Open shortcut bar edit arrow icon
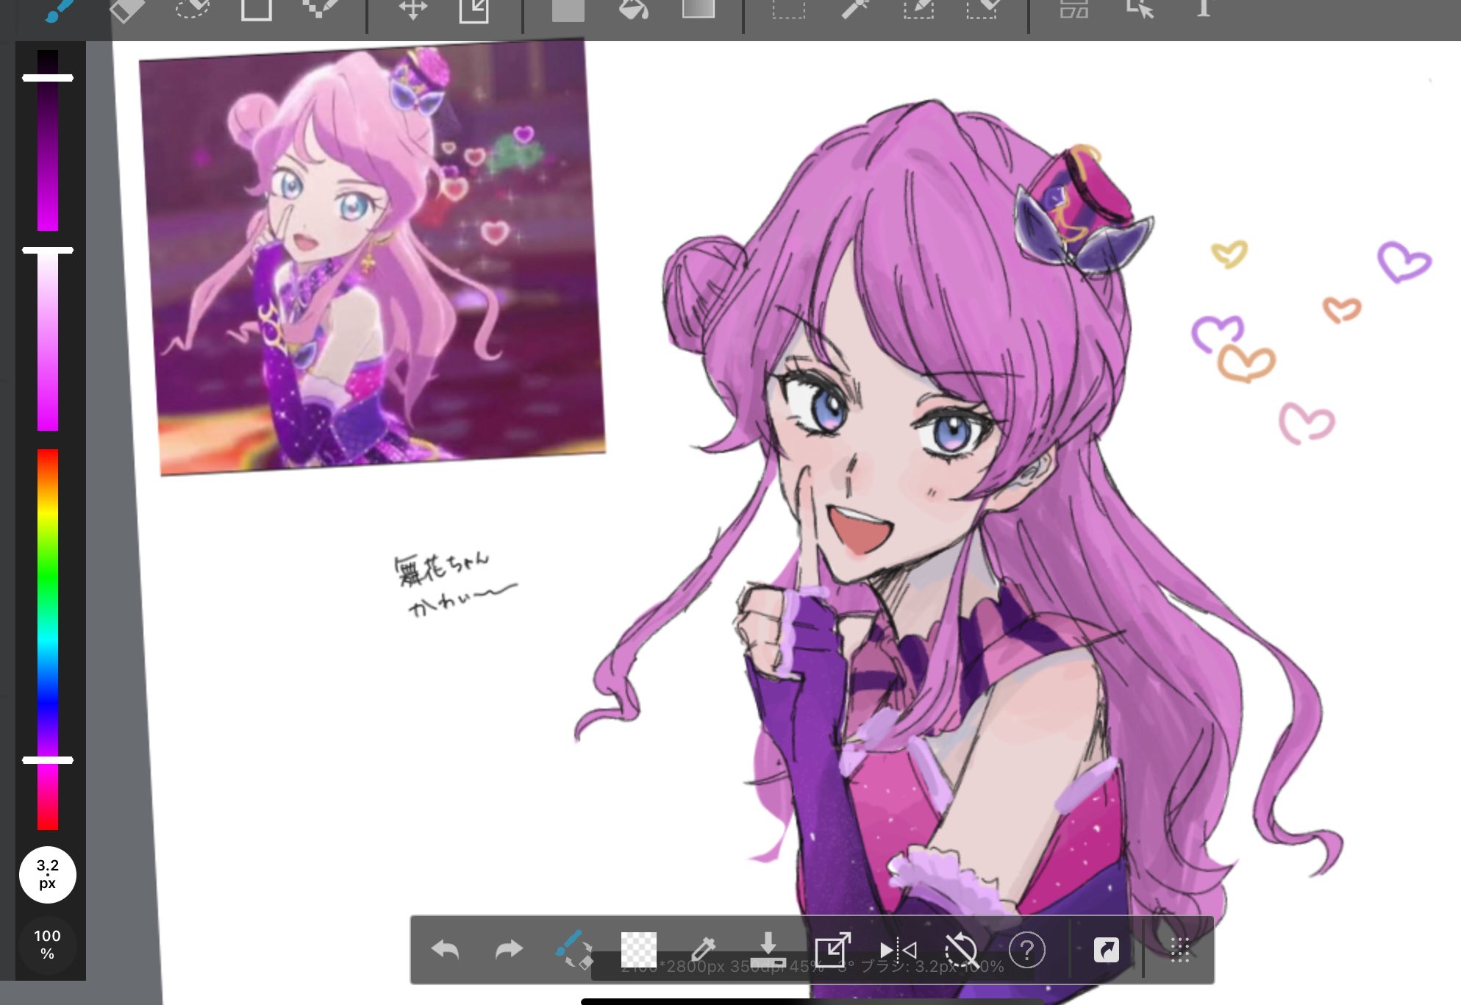Viewport: 1461px width, 1005px height. click(x=1106, y=950)
